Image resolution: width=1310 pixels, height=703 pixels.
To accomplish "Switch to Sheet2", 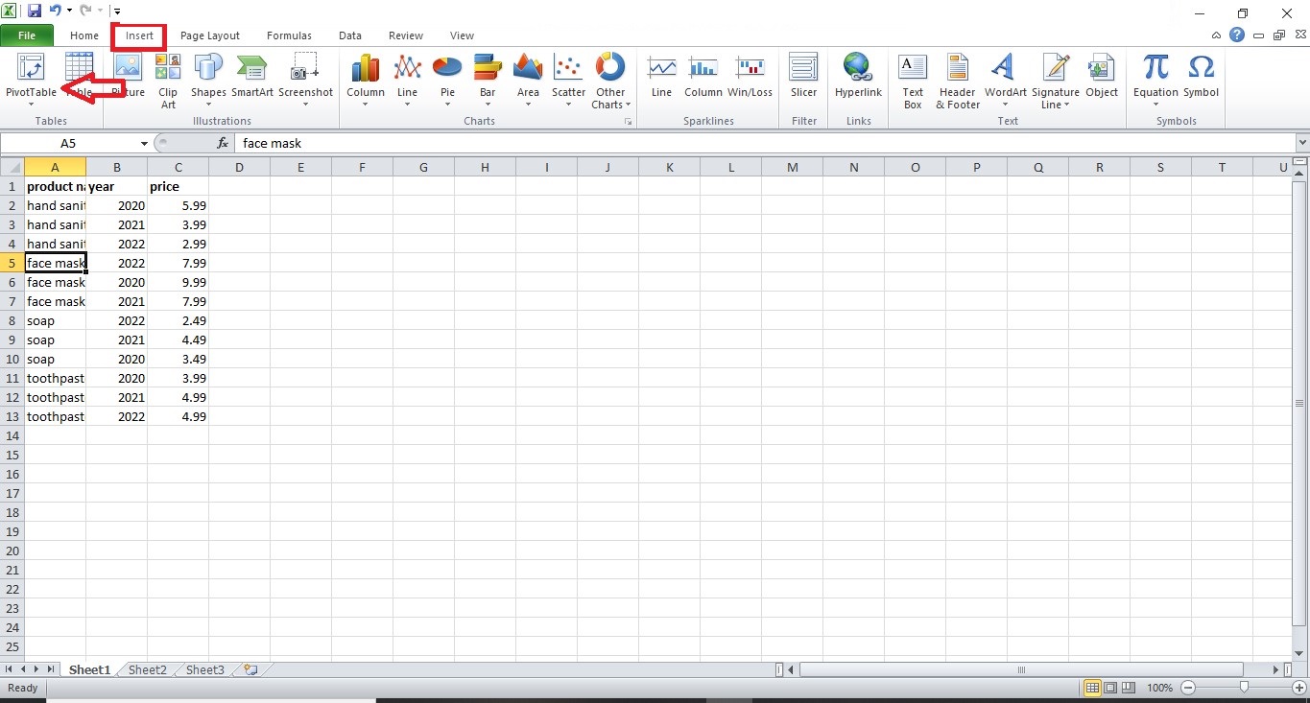I will [146, 669].
